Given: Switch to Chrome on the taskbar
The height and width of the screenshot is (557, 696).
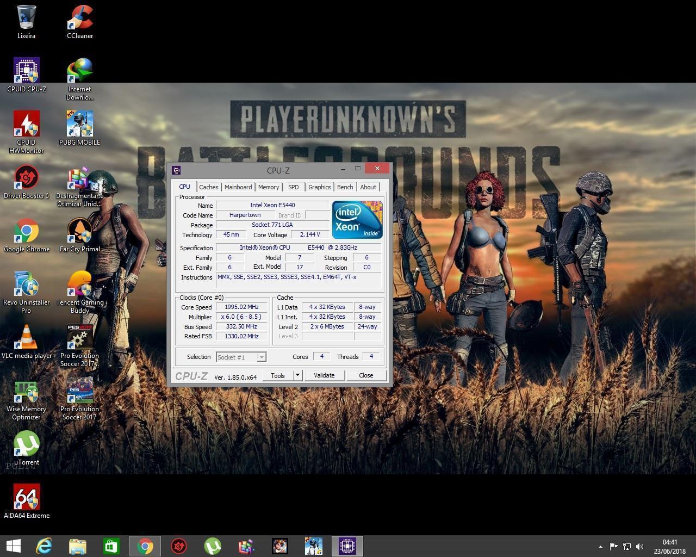Looking at the screenshot, I should coord(145,546).
